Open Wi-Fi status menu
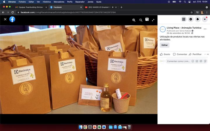This screenshot has height=131, width=210. point(180,2)
